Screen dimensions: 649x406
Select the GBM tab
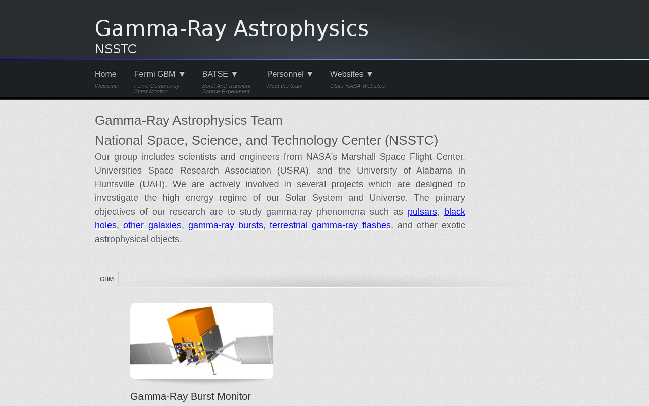[x=106, y=279]
